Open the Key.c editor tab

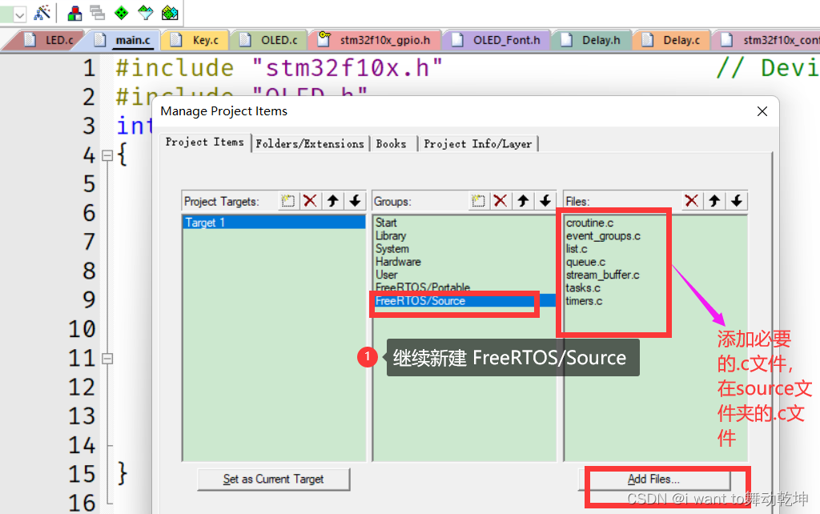click(x=195, y=40)
